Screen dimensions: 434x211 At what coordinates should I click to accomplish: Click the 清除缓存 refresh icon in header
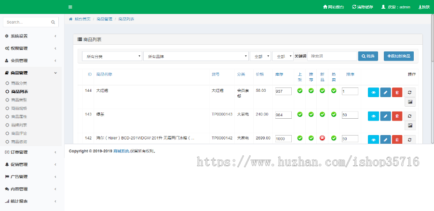(x=354, y=7)
